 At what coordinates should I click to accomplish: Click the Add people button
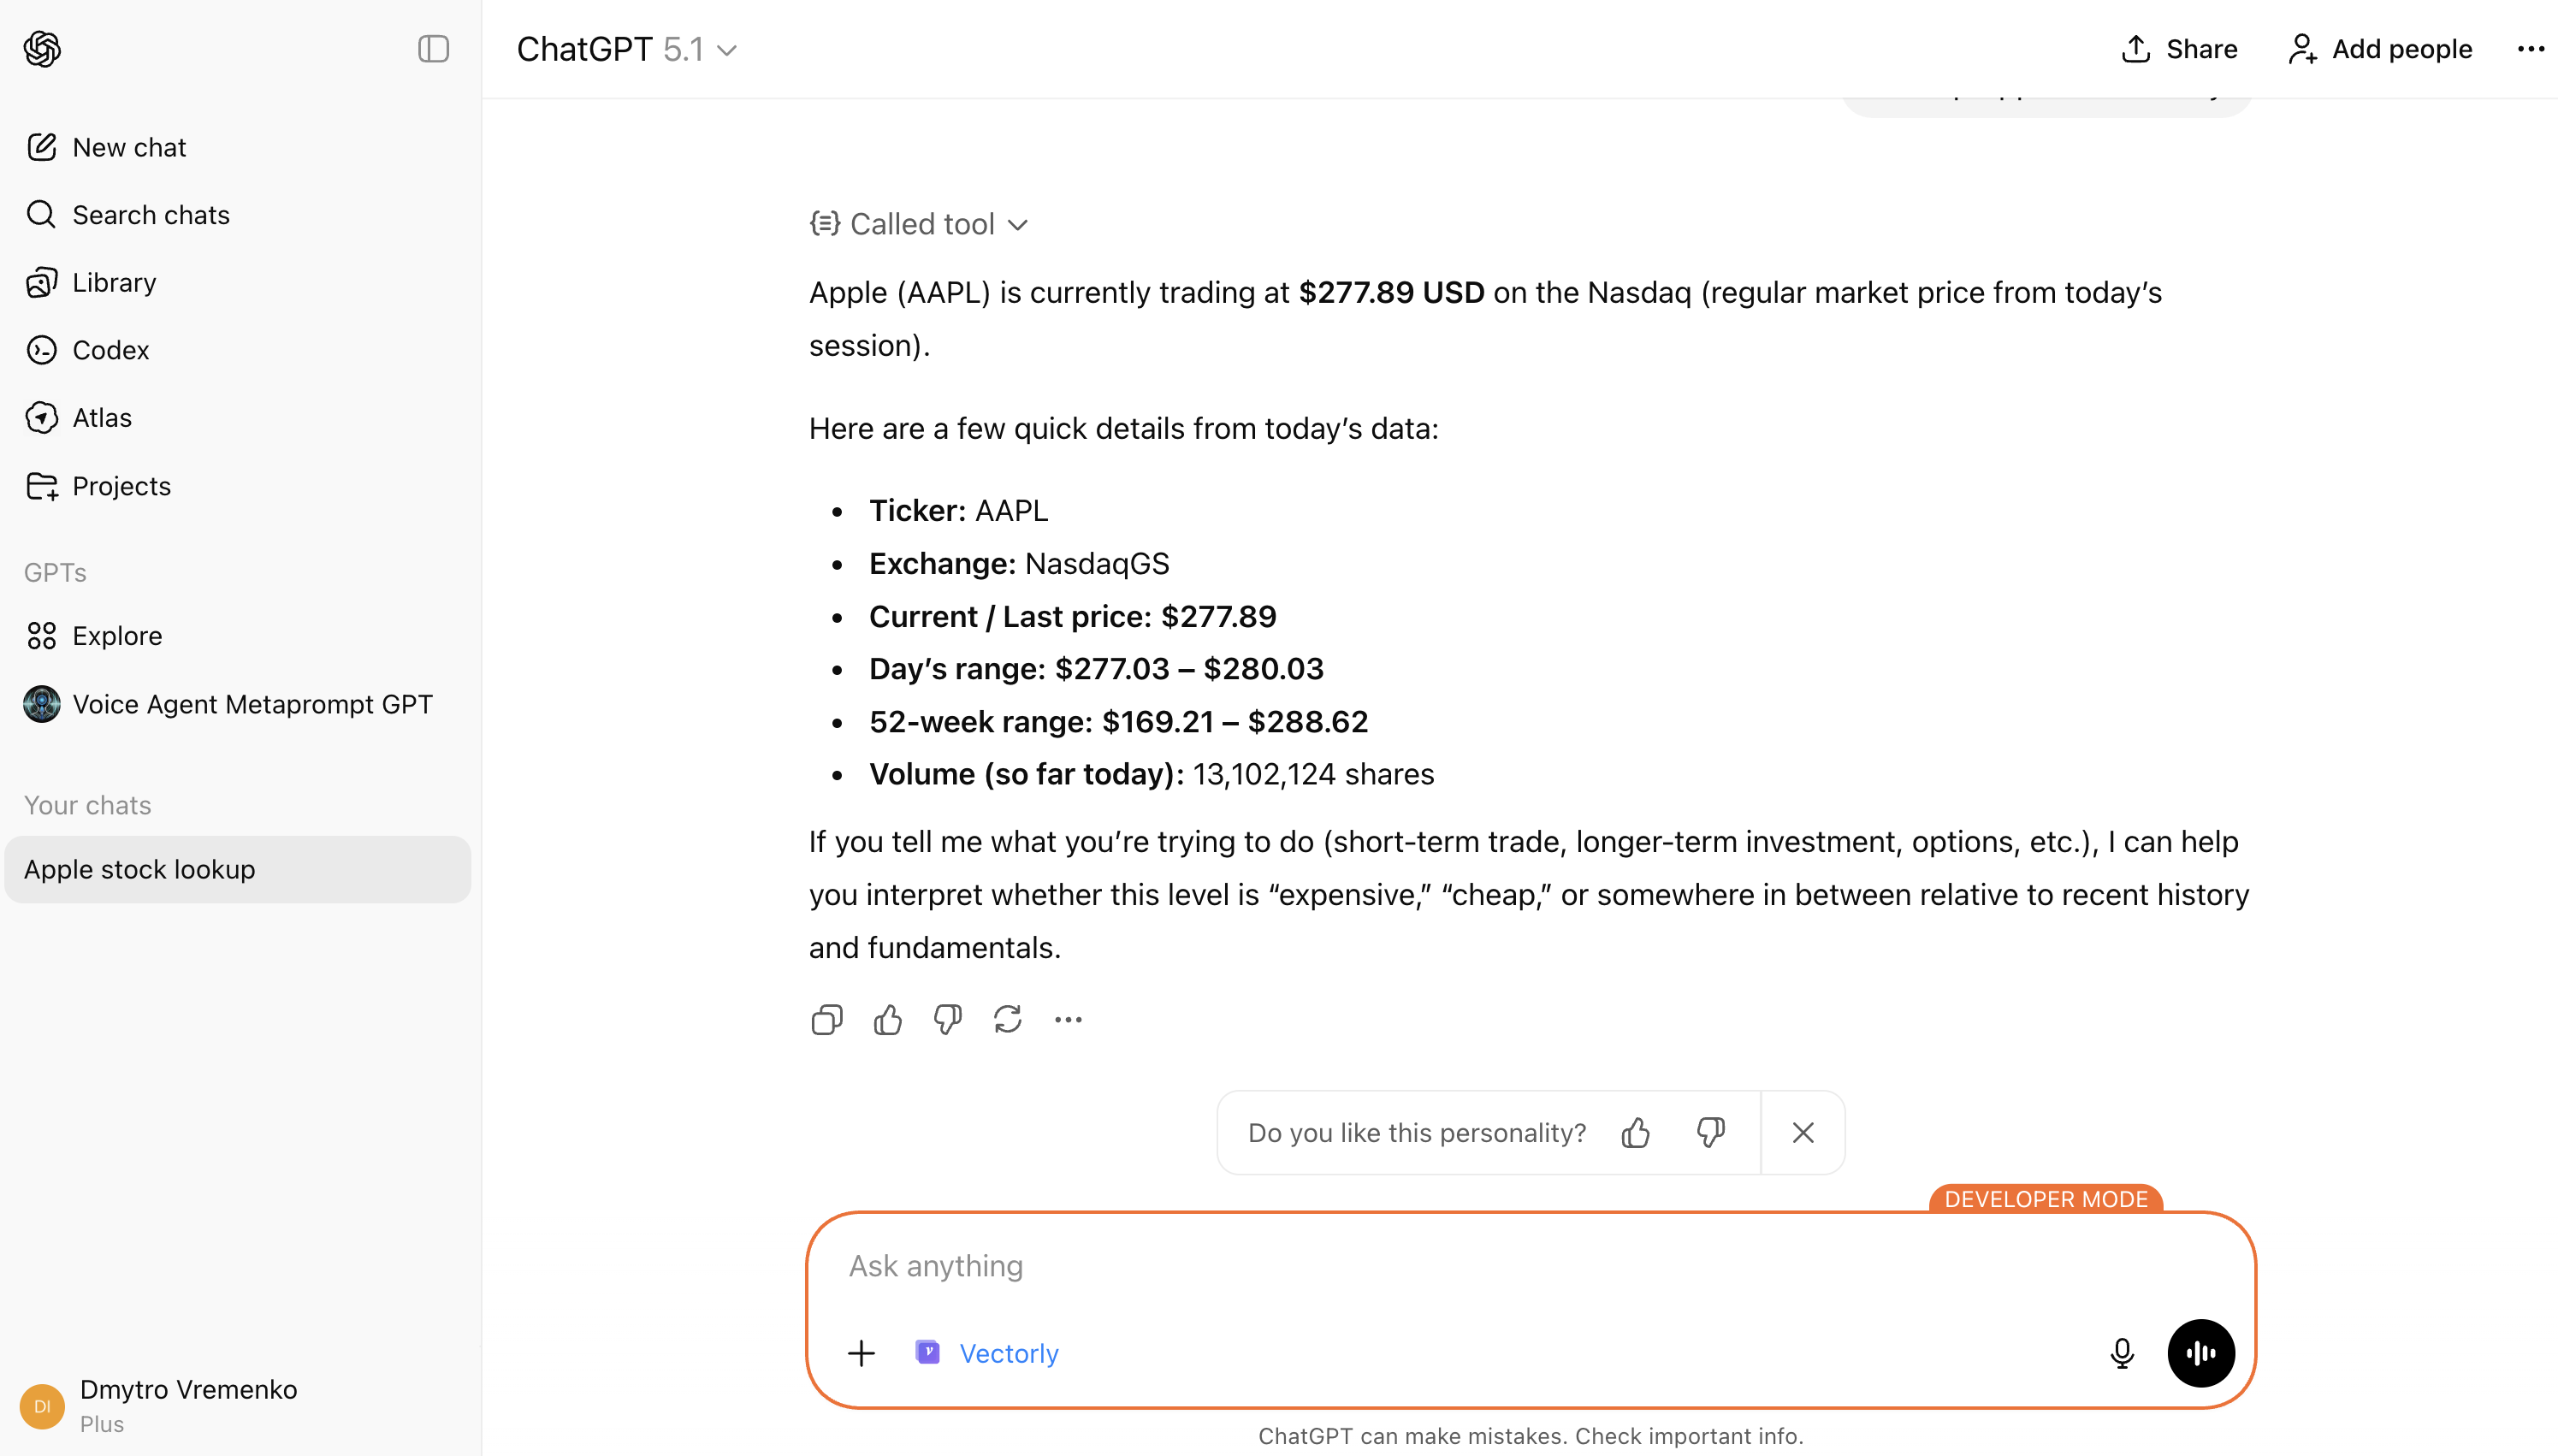coord(2380,49)
